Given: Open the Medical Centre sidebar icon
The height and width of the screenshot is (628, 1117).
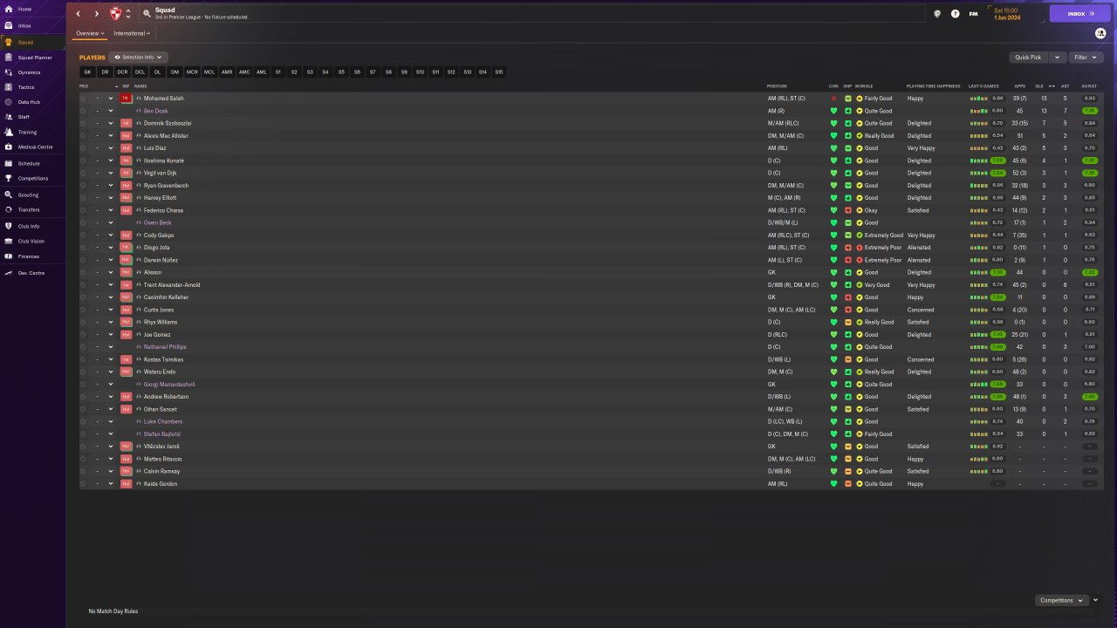Looking at the screenshot, I should (8, 147).
